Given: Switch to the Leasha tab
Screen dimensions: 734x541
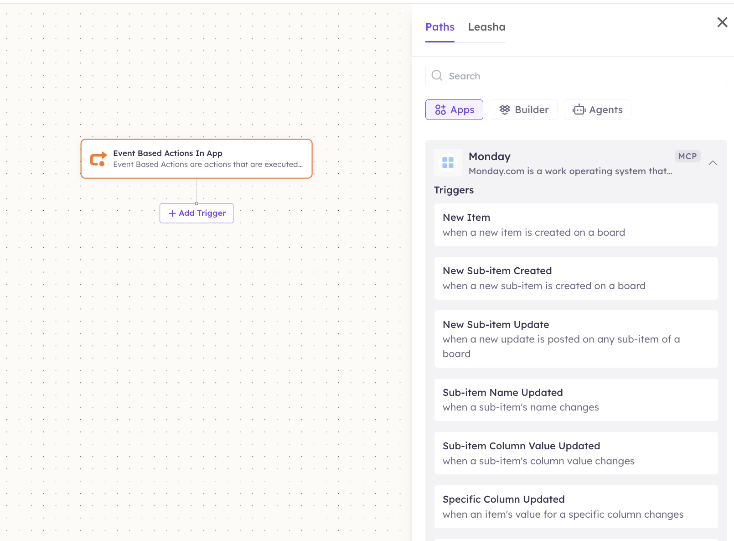Looking at the screenshot, I should (486, 27).
